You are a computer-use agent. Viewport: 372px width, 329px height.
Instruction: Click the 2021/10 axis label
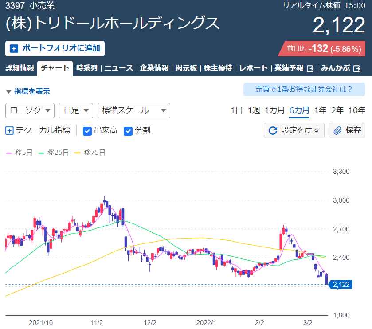(40, 323)
